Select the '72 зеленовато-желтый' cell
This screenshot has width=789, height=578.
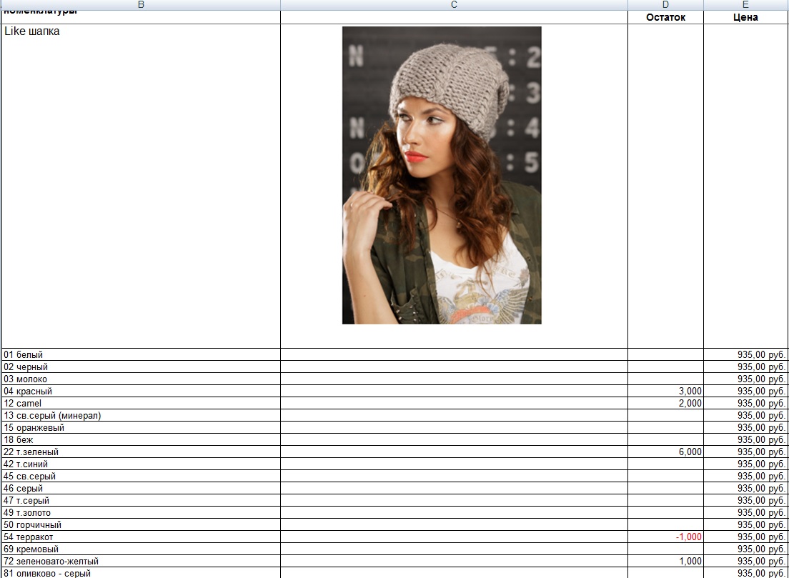(x=141, y=560)
